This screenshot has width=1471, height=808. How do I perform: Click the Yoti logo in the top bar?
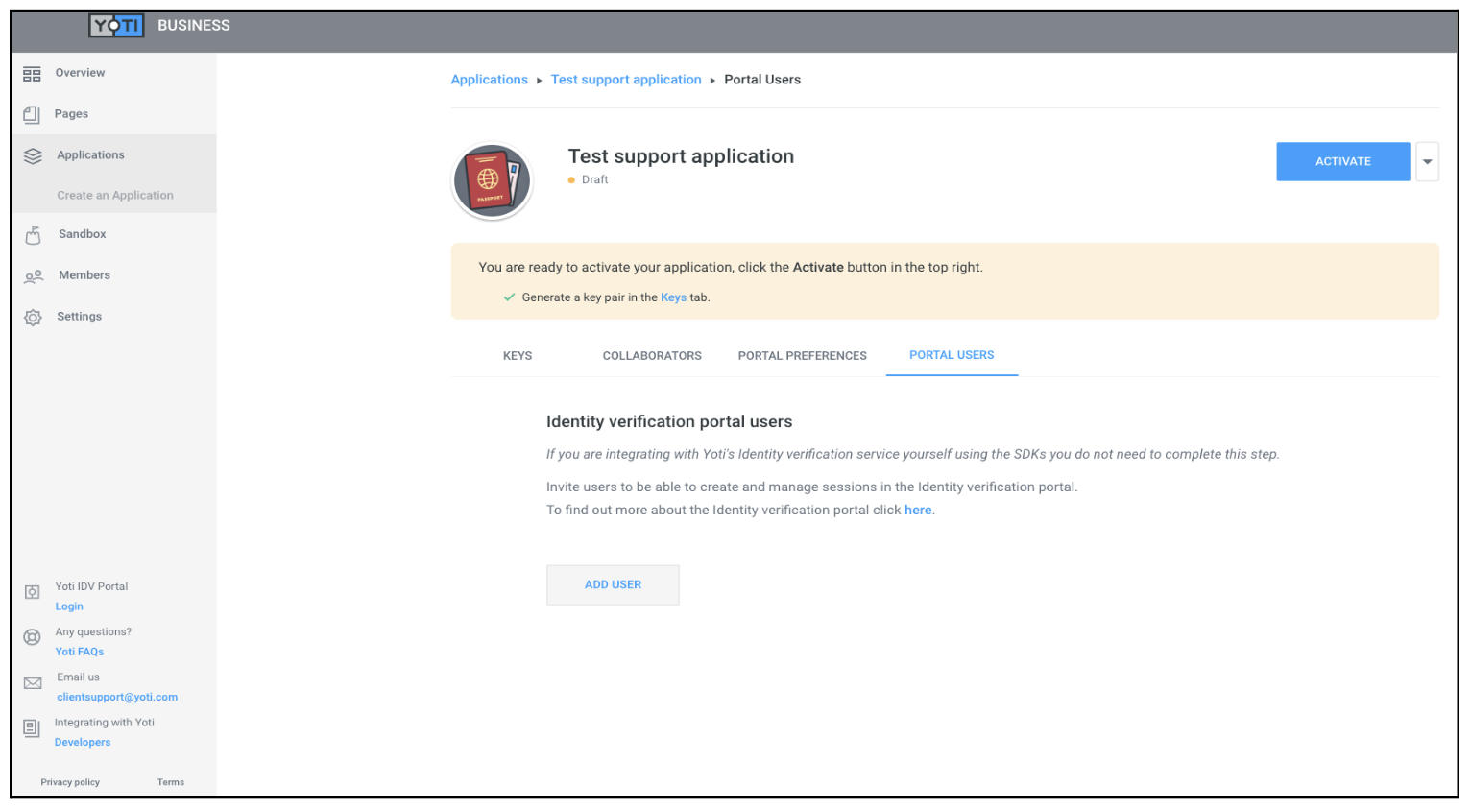115,25
